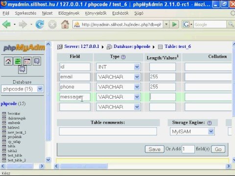Open the Nézet menu
The image size is (235, 176).
tap(47, 13)
